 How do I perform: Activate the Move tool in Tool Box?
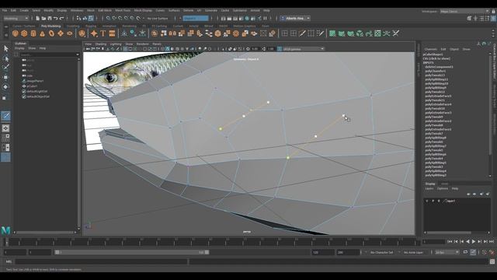[x=5, y=77]
